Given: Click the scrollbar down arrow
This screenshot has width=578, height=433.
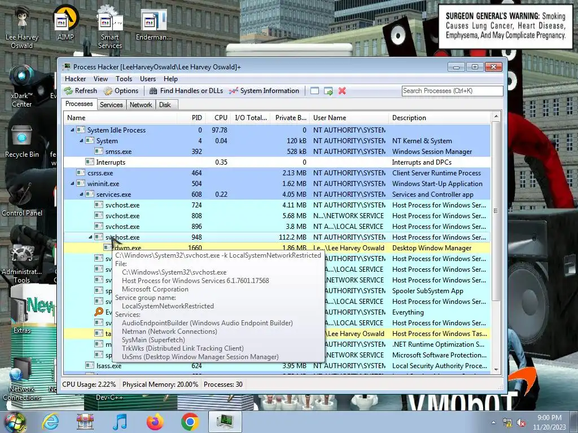Looking at the screenshot, I should (x=496, y=369).
